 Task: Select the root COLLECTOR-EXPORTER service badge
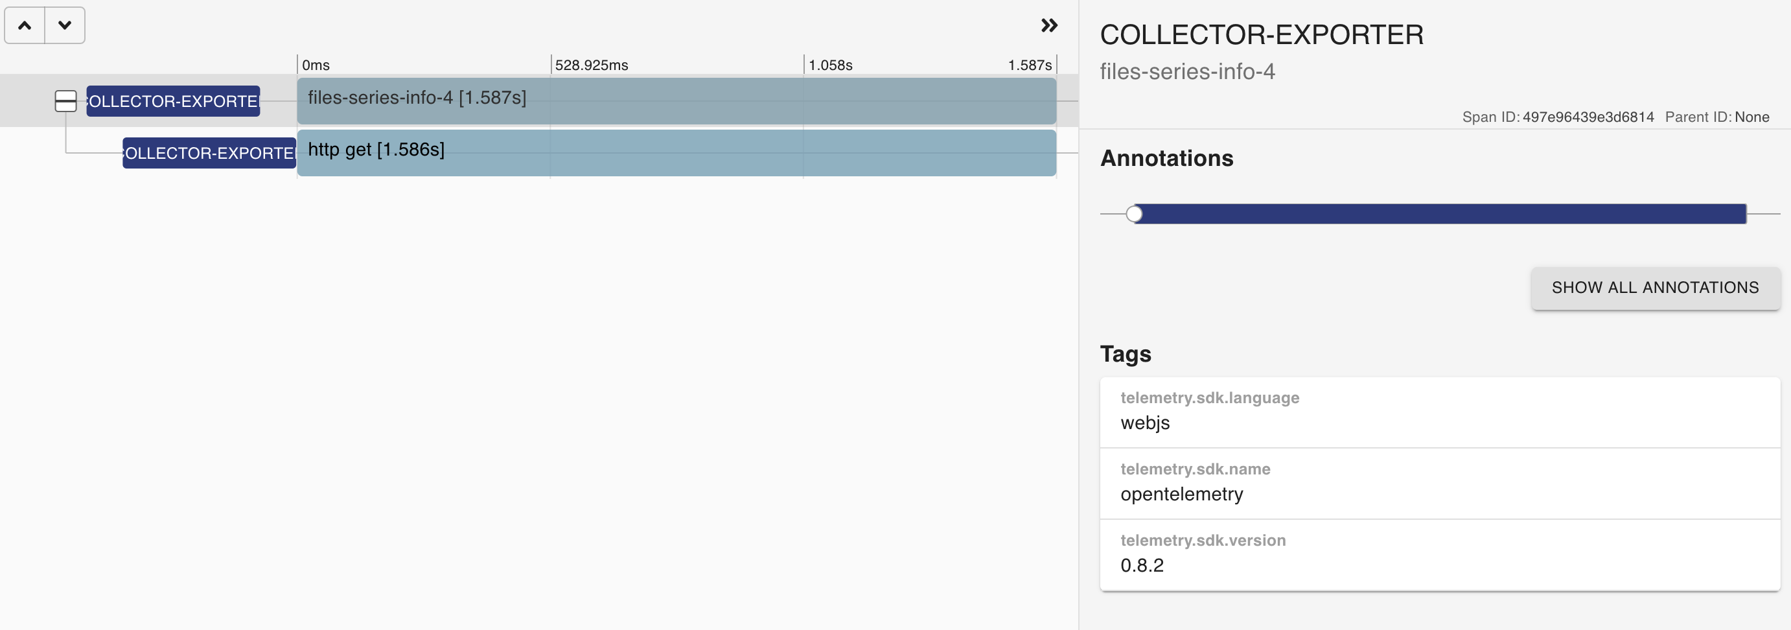pyautogui.click(x=173, y=102)
